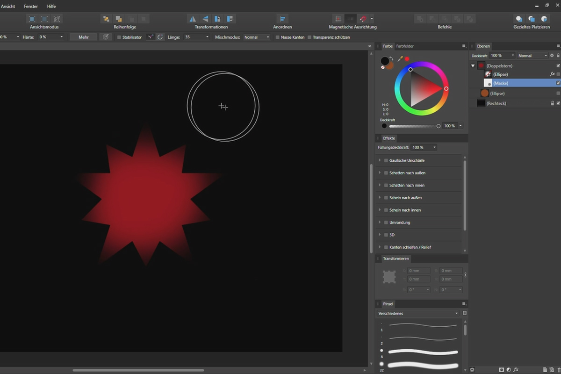Screen dimensions: 561x374
Task: Open the Mischmodus dropdown in the toolbar
Action: [x=256, y=37]
